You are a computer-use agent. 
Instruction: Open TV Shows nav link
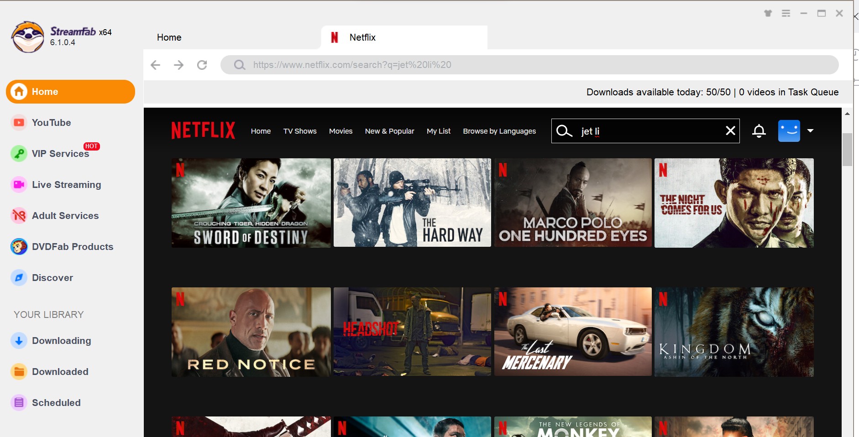tap(300, 131)
